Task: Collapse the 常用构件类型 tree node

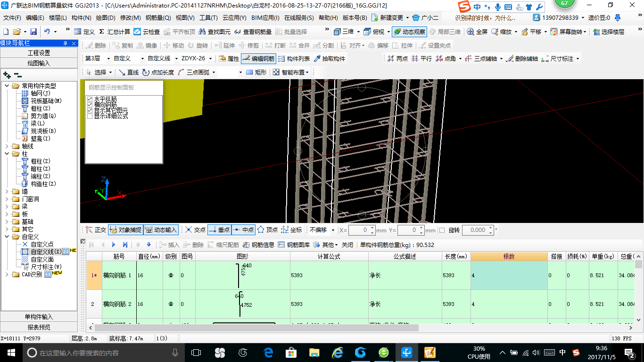Action: 7,86
